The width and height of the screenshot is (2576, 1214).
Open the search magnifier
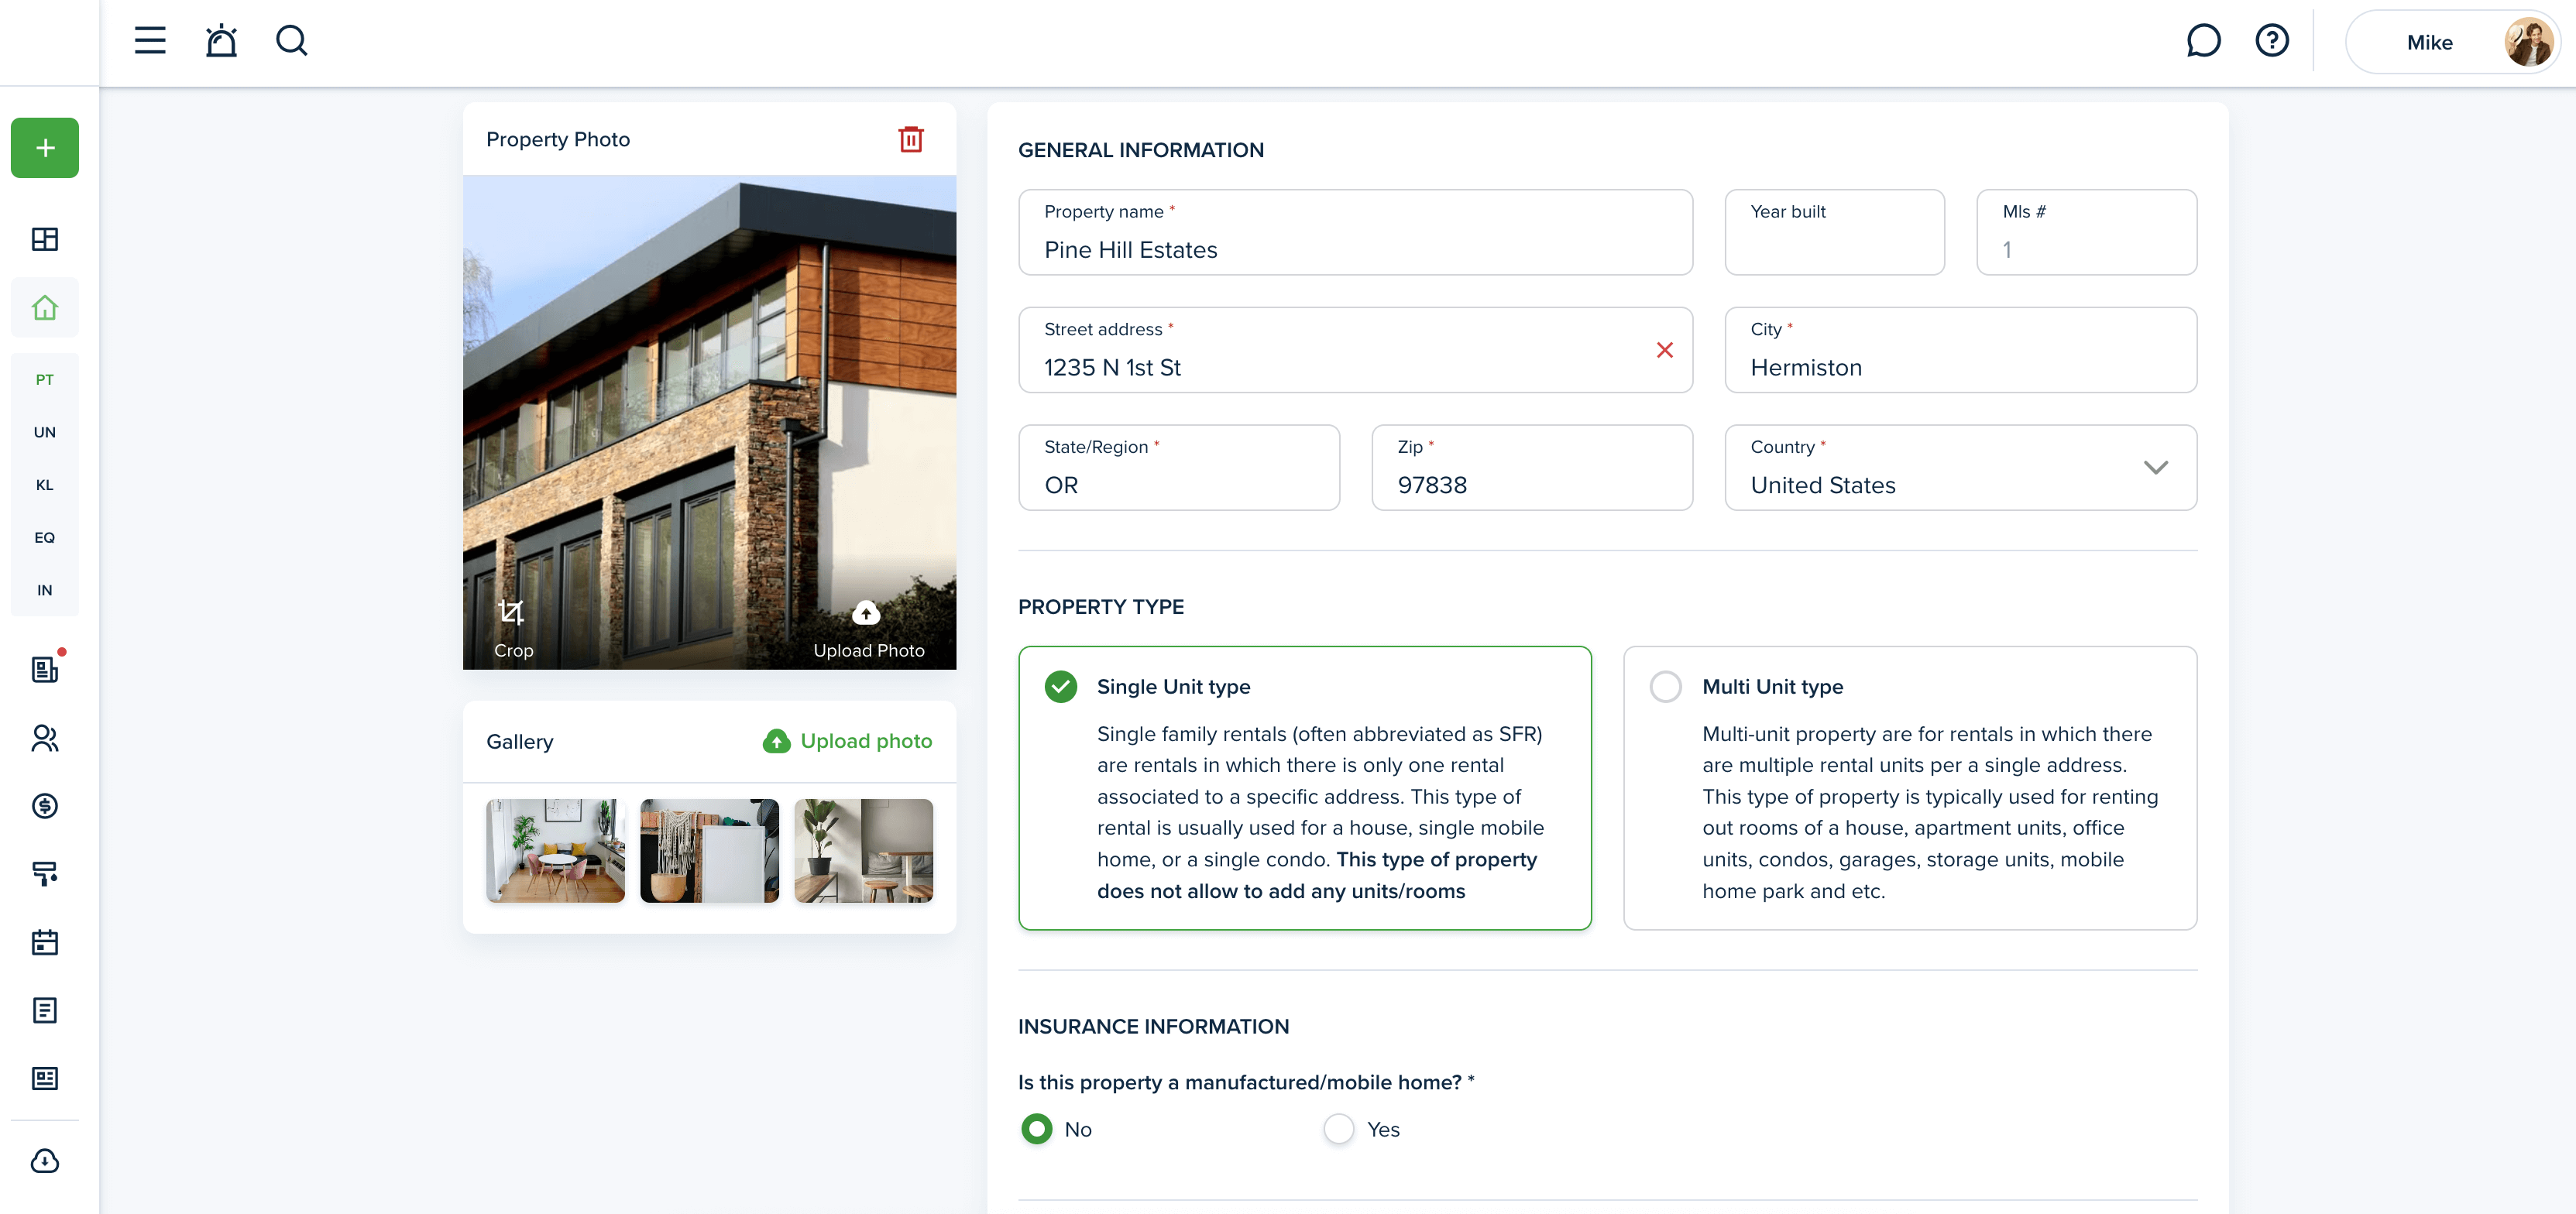pyautogui.click(x=291, y=41)
